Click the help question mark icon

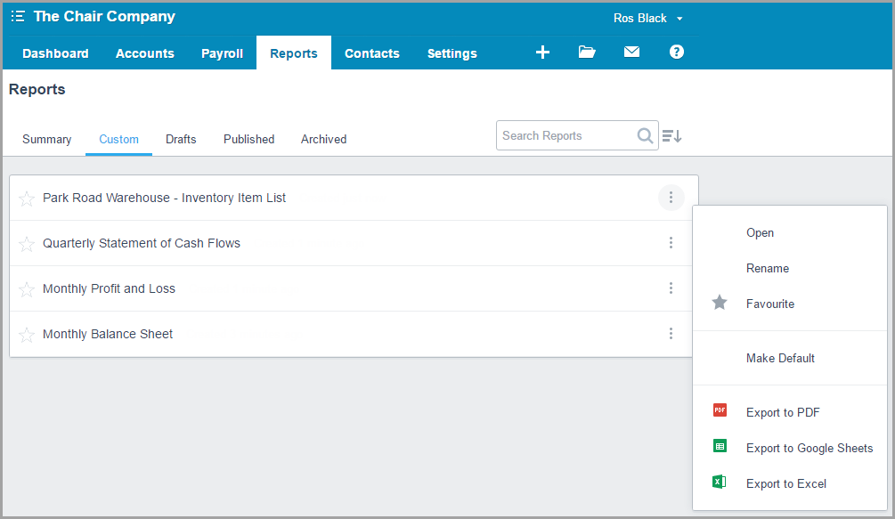[676, 53]
